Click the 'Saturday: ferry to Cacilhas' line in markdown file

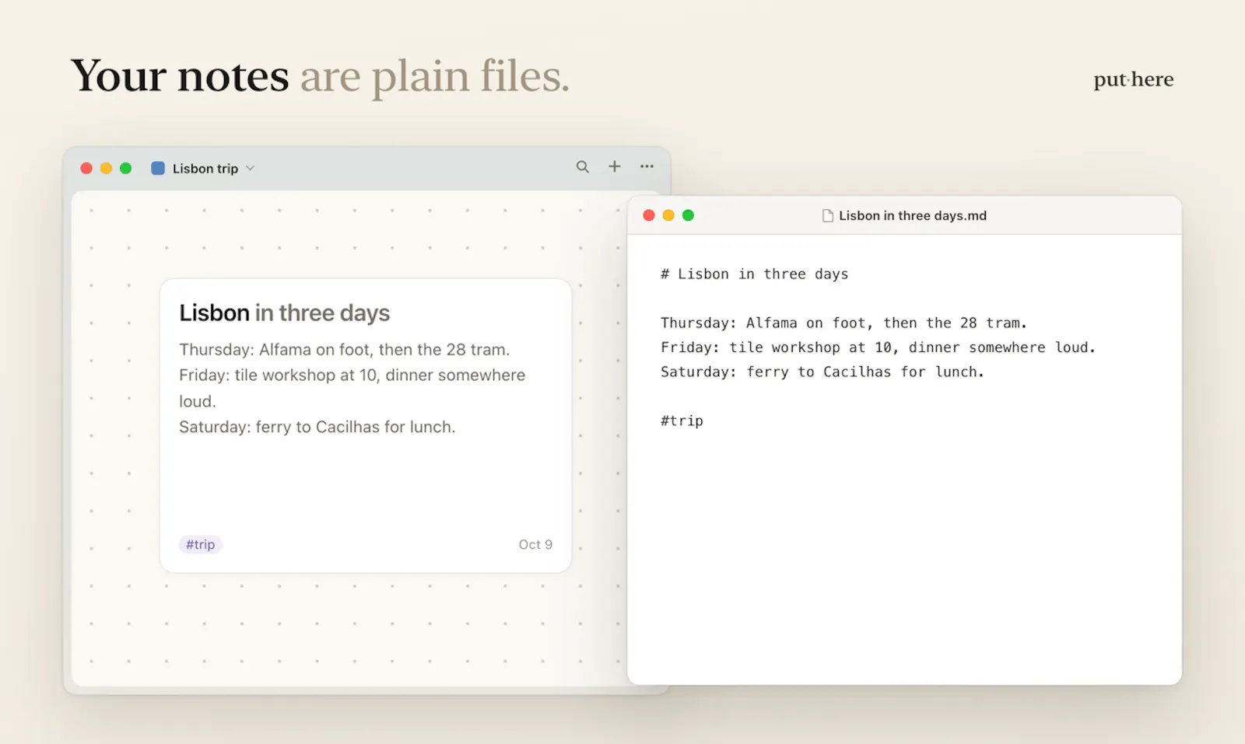point(822,372)
